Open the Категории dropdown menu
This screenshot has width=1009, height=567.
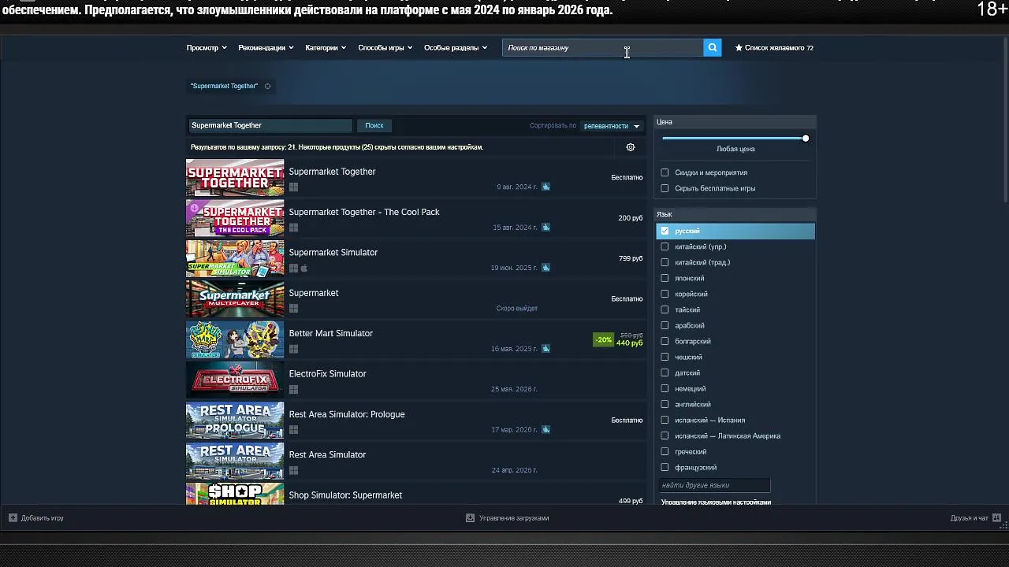click(326, 48)
